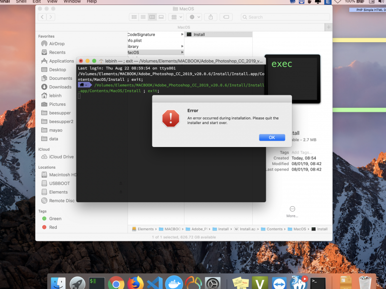Viewport: 386px width, 289px height.
Task: Select Info.plist in the Finder column
Action: coord(134,41)
